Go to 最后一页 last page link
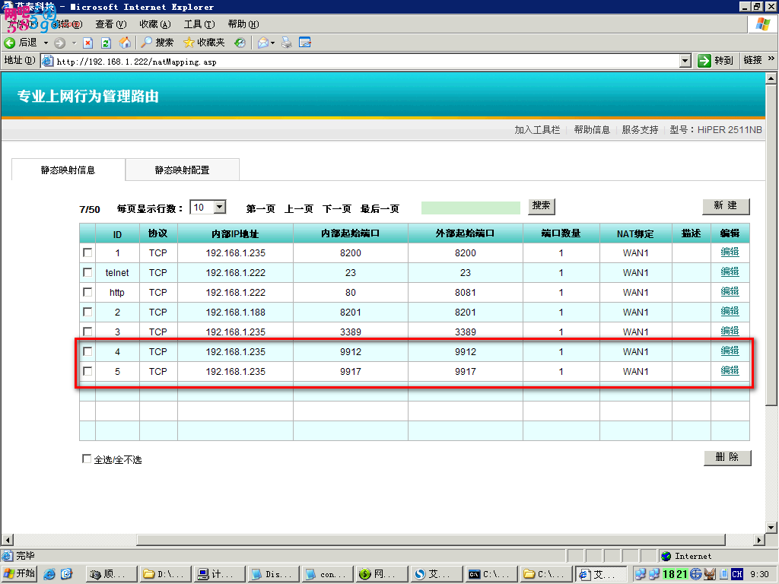The height and width of the screenshot is (584, 779). (x=380, y=208)
